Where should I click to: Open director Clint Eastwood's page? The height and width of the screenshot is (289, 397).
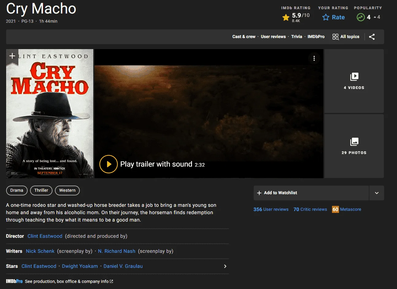45,236
